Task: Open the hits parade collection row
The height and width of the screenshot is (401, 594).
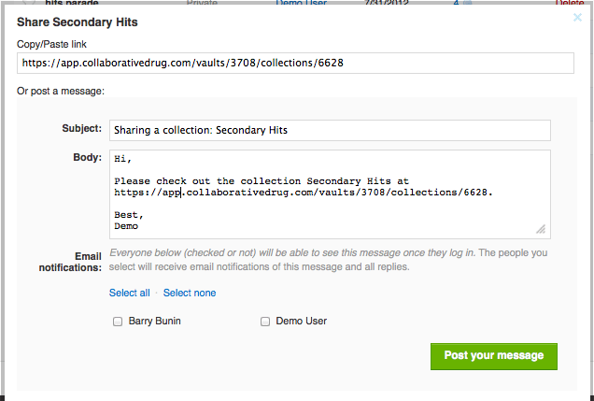Action: tap(72, 3)
